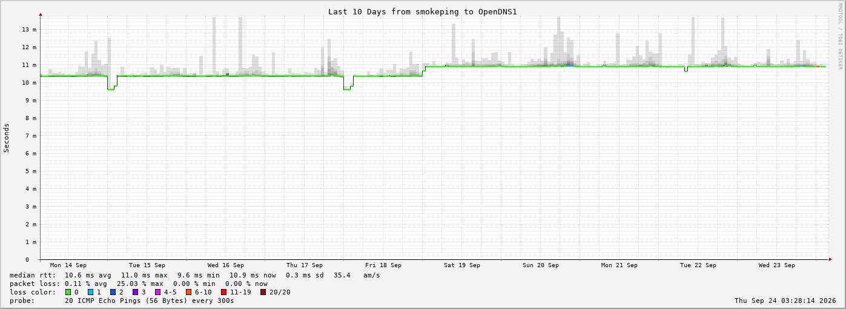Click the 'Wed 16 Sep' axis label

pos(226,265)
